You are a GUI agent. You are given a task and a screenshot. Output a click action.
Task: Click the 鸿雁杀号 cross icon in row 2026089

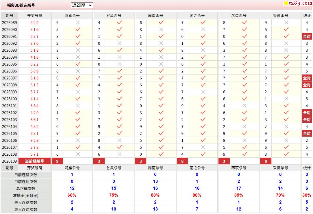tap(78, 23)
